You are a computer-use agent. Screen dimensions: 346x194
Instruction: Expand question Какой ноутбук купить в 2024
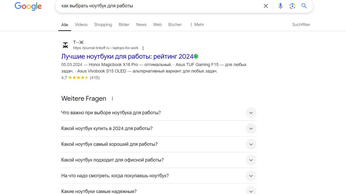[x=159, y=128]
